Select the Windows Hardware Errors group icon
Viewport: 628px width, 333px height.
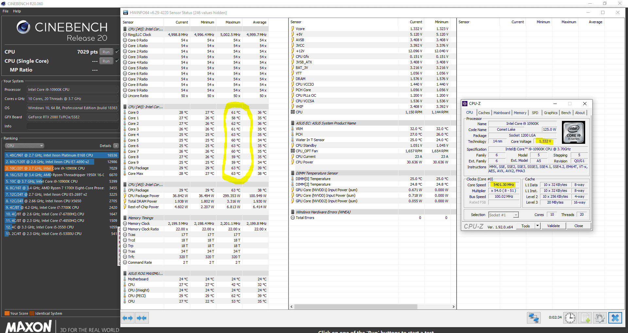tap(293, 212)
